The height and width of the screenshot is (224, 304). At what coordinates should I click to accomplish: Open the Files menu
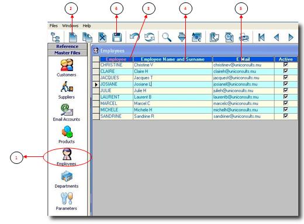coord(53,26)
